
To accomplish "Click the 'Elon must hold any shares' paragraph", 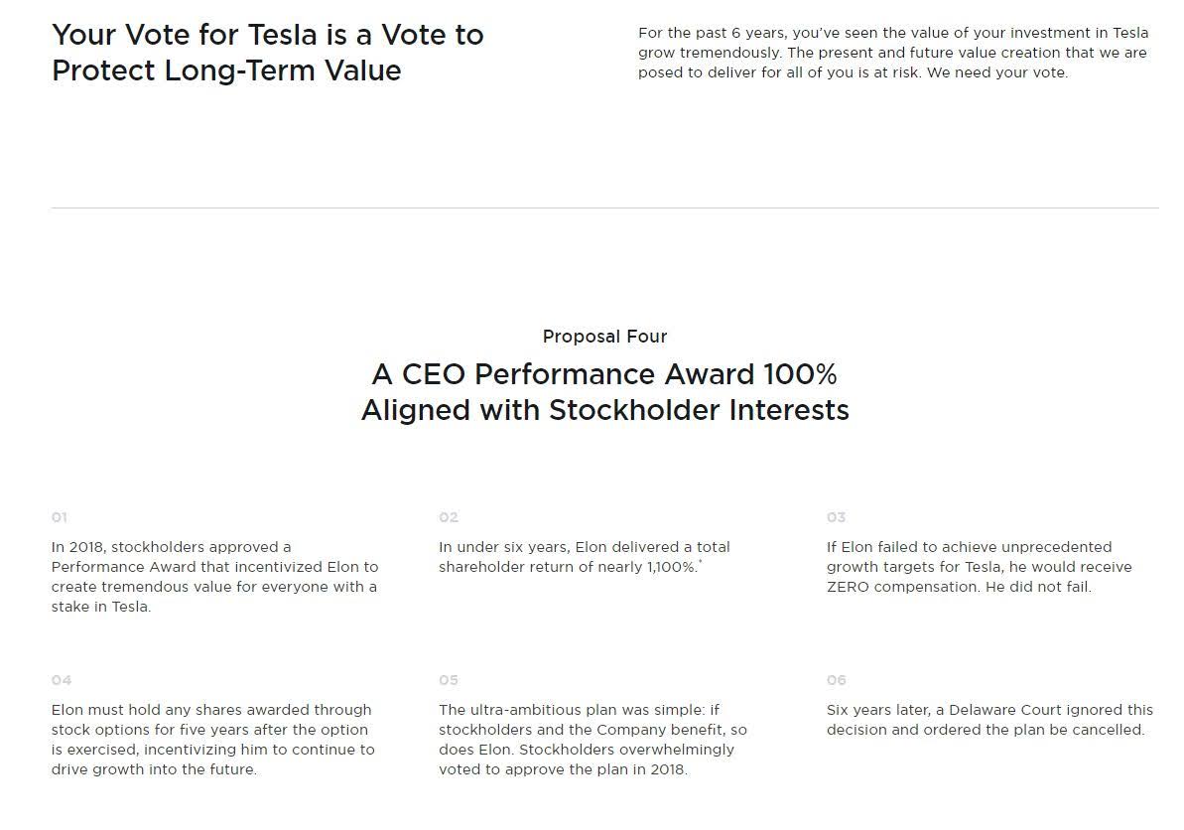I will pos(213,740).
